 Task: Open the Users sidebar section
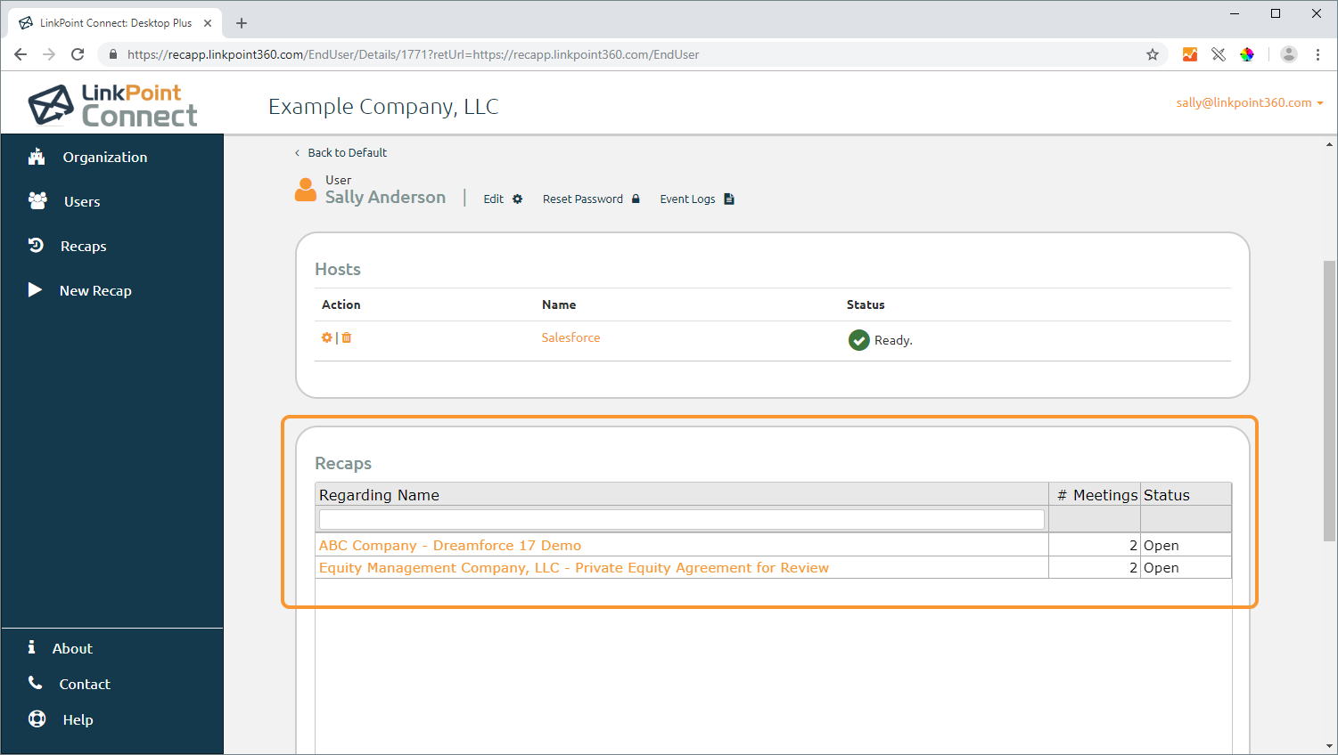tap(82, 201)
